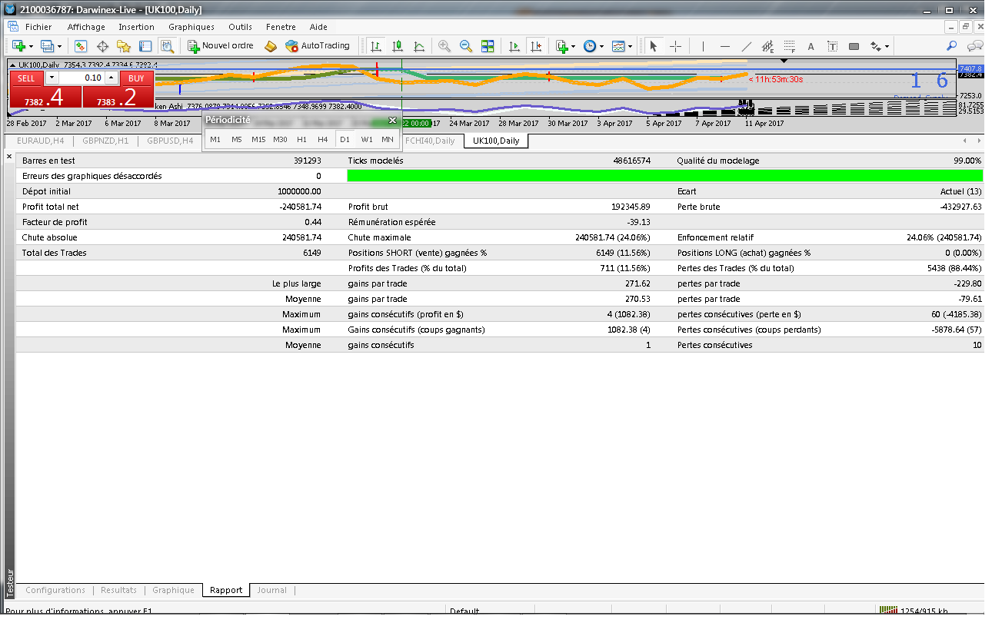The height and width of the screenshot is (623, 992).
Task: Increase lot volume with up stepper
Action: point(112,78)
